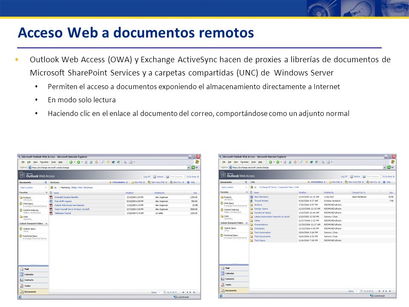The image size is (409, 307).
Task: Click Home icon in left browser toolbar
Action: (x=97, y=162)
